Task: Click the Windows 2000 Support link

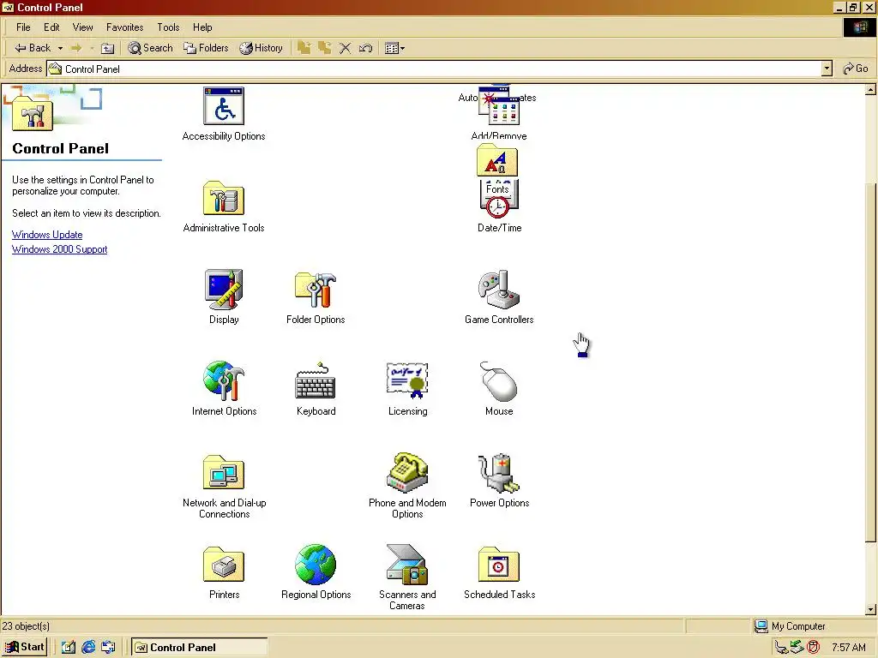Action: click(59, 249)
